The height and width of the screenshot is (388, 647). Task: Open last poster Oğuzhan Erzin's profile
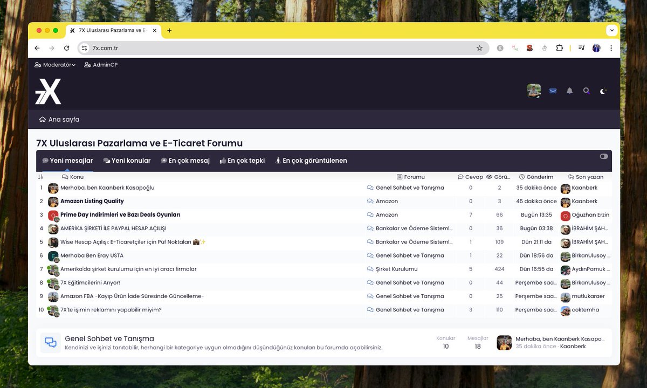coord(591,215)
